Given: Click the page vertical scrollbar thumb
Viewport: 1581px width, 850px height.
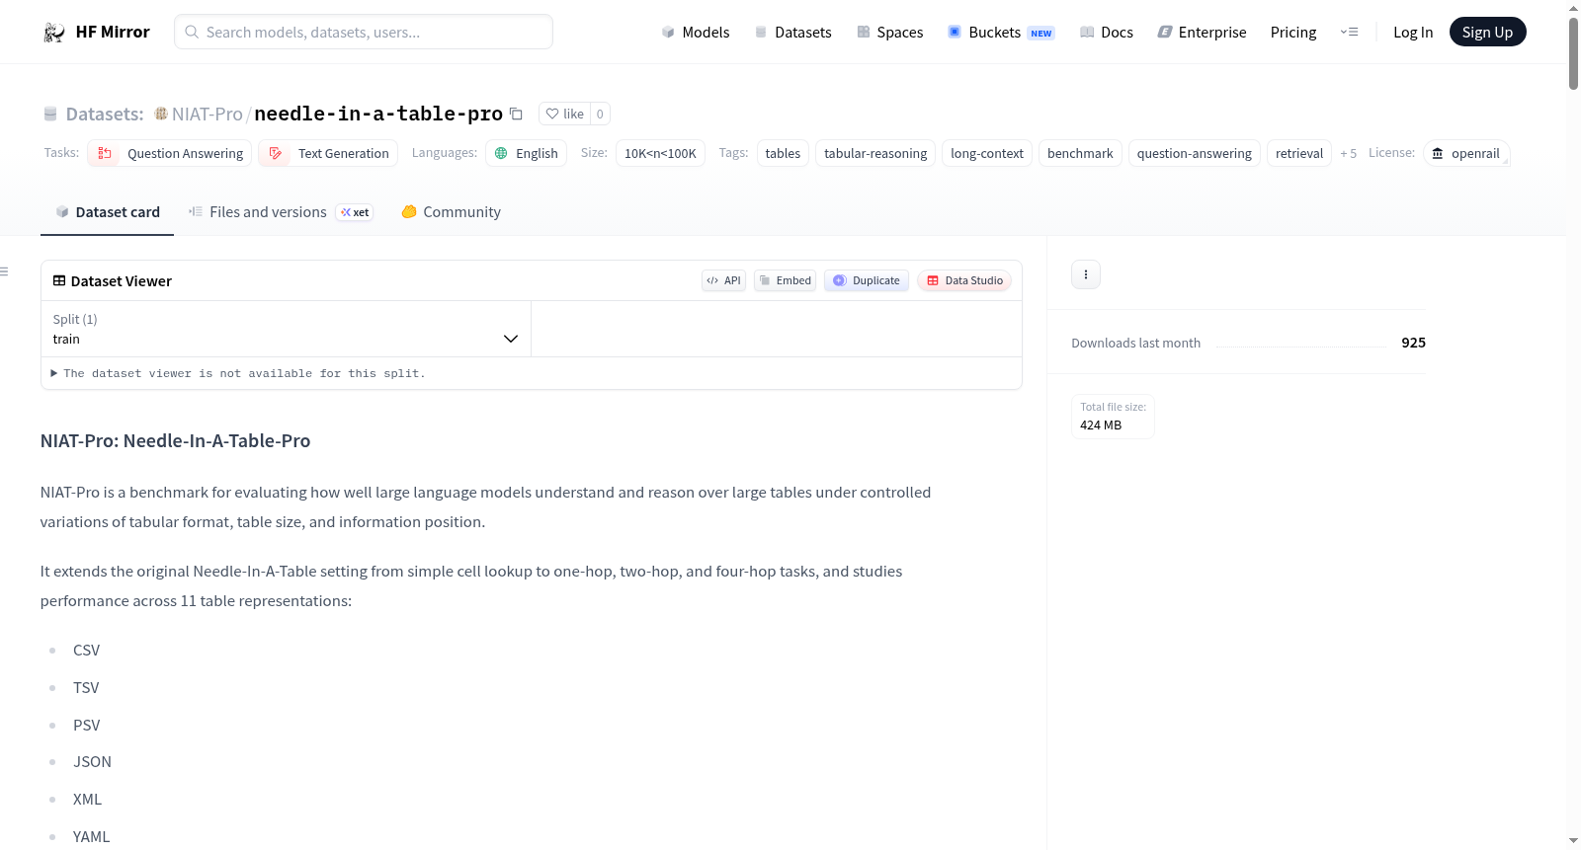Looking at the screenshot, I should (x=1573, y=54).
